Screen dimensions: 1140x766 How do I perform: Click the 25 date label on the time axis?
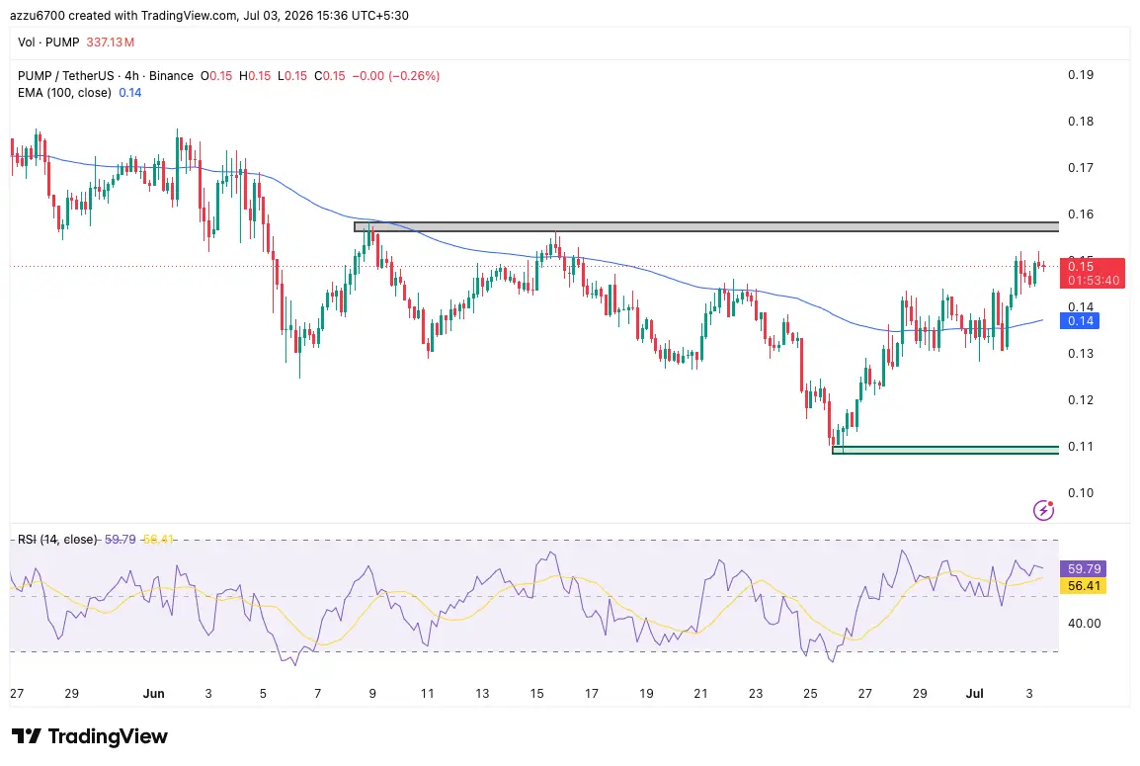click(811, 693)
